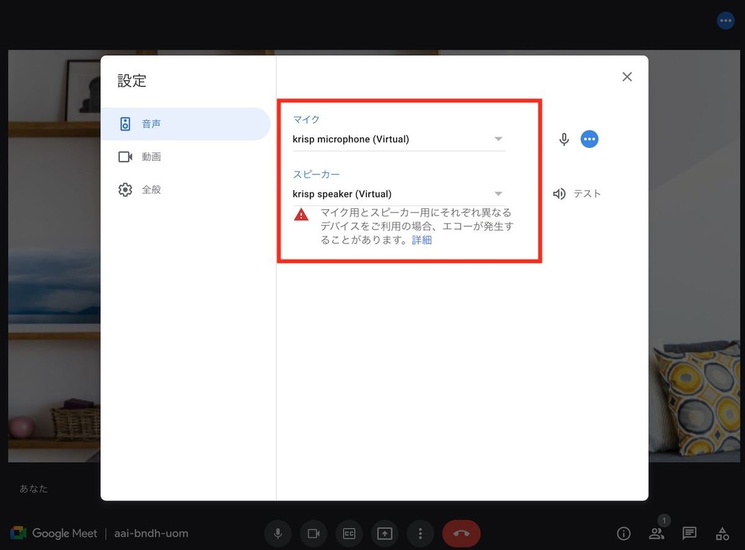Viewport: 745px width, 550px height.
Task: Switch to the 動画 video settings tab
Action: (185, 156)
